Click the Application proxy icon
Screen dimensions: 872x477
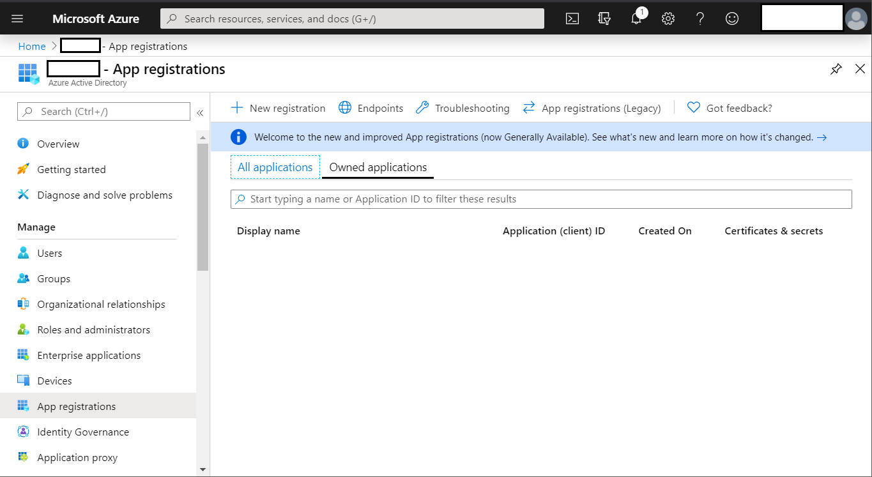click(x=23, y=457)
